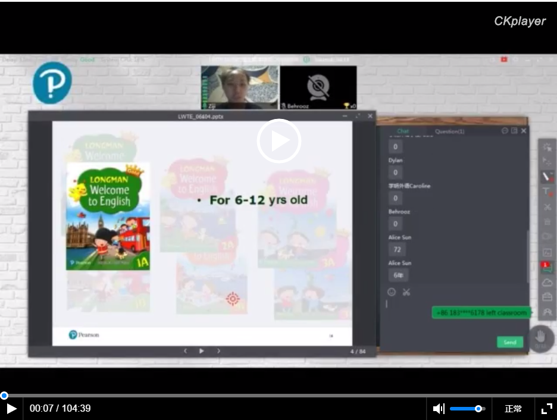557x420 pixels.
Task: Click the LWTE_06404.pptx title text
Action: (201, 117)
